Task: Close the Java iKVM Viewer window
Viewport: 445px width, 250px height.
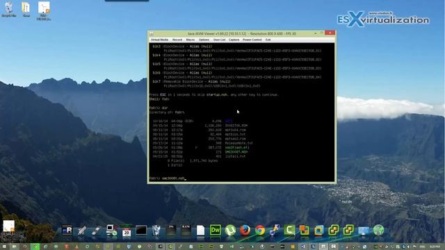Action: point(330,33)
